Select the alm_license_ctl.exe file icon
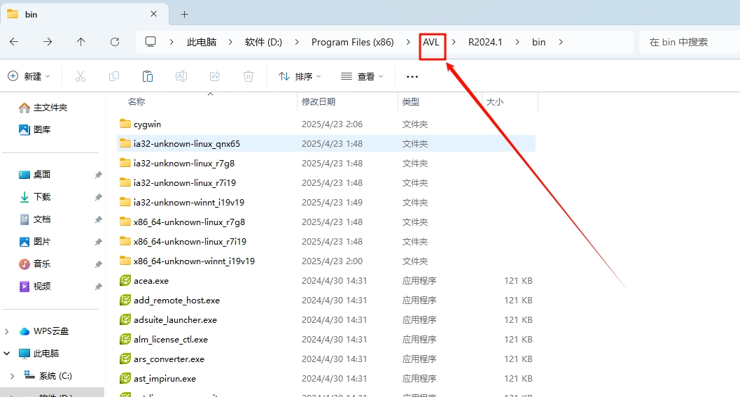The height and width of the screenshot is (397, 740). pos(125,339)
